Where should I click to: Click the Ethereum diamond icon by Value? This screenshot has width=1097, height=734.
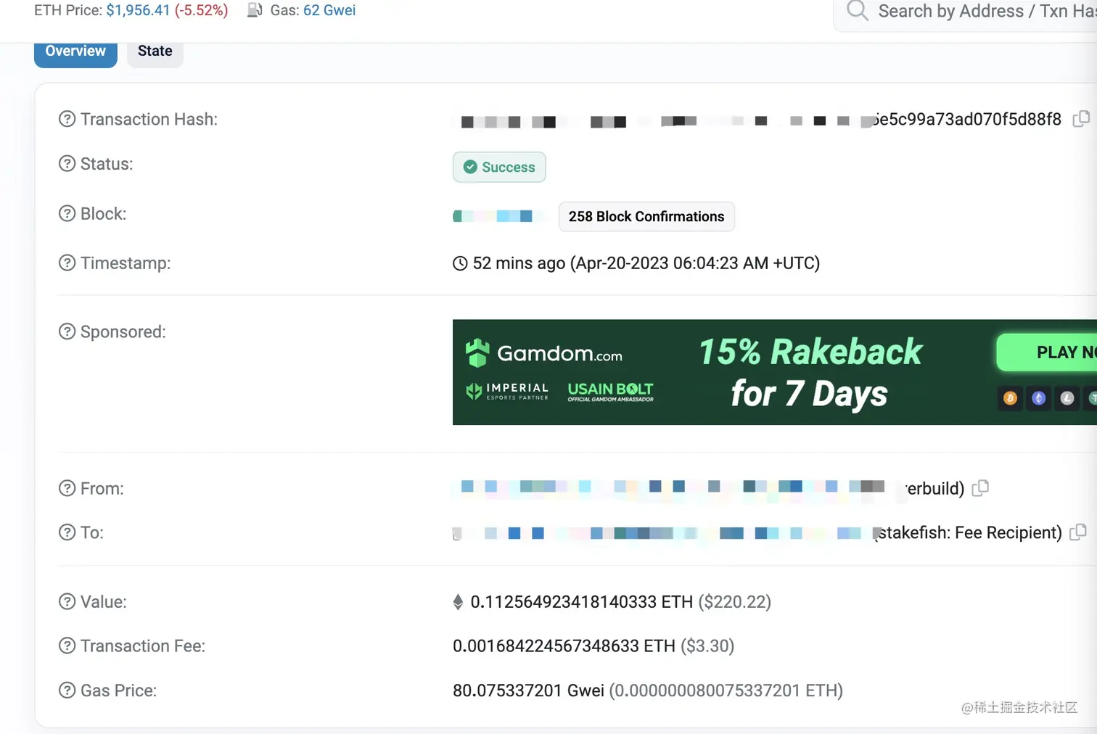point(458,602)
